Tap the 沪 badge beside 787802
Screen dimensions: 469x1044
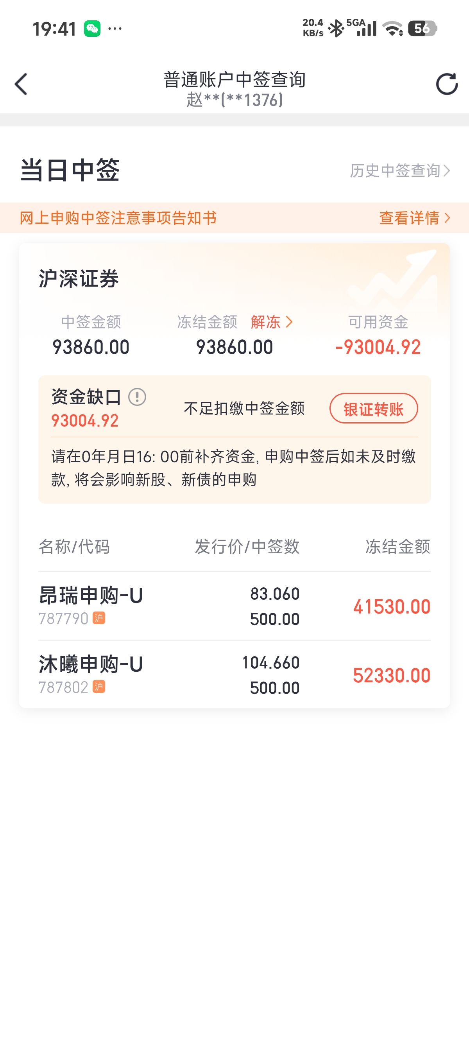(99, 687)
